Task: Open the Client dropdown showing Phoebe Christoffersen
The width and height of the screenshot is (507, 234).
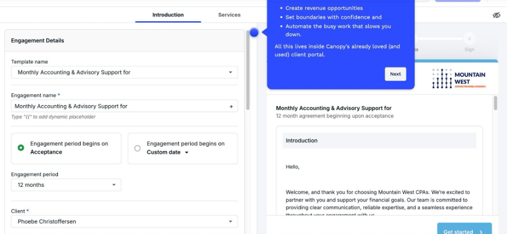Action: pyautogui.click(x=125, y=222)
